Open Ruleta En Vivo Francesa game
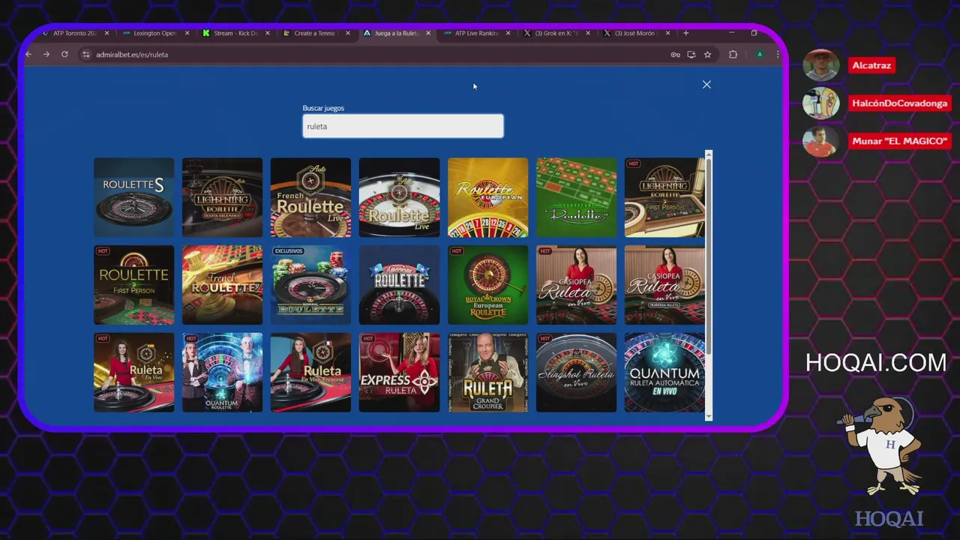960x540 pixels. click(310, 373)
